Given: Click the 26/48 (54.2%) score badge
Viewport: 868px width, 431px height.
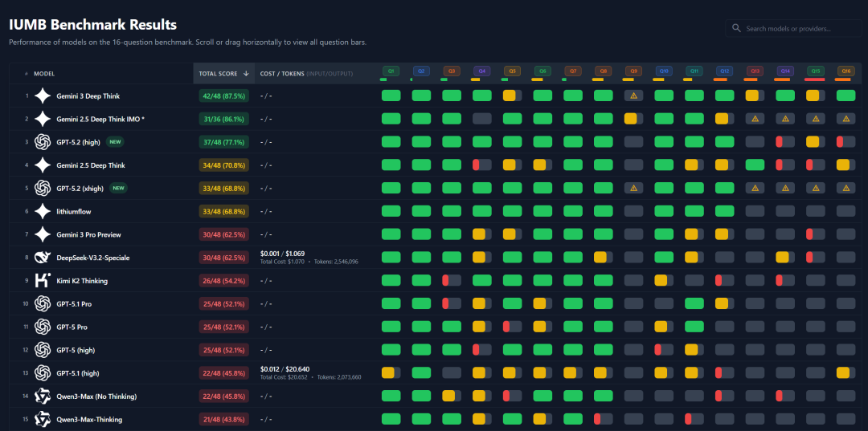Looking at the screenshot, I should coord(224,281).
